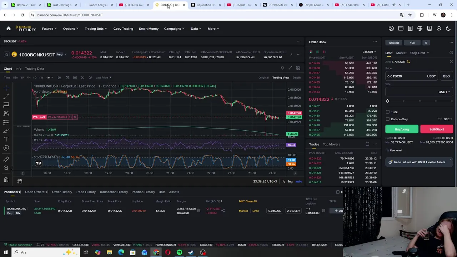
Task: Switch to Trade History tab
Action: pos(86,192)
